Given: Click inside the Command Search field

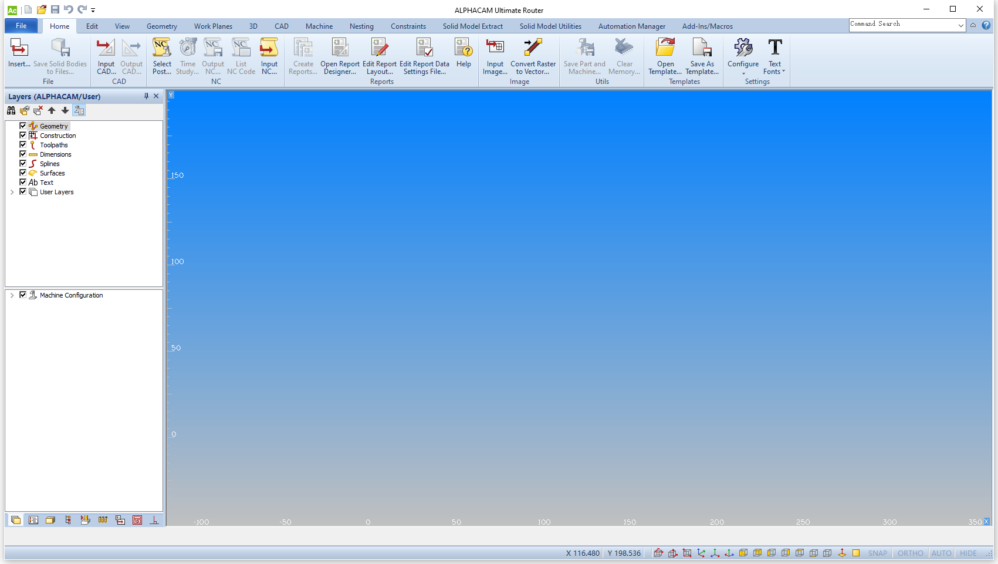Looking at the screenshot, I should [902, 25].
